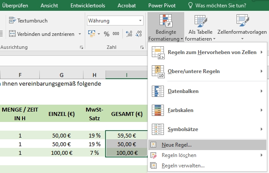Viewport: 269px width, 173px height.
Task: Click the accounting number format icon
Action: (x=91, y=34)
